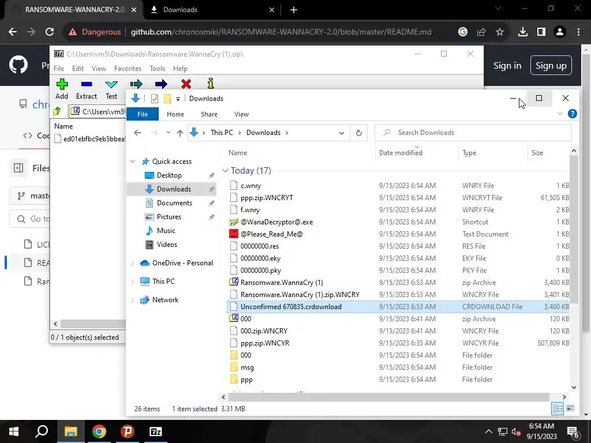Select Music in navigation pane
The image size is (591, 443).
(166, 231)
